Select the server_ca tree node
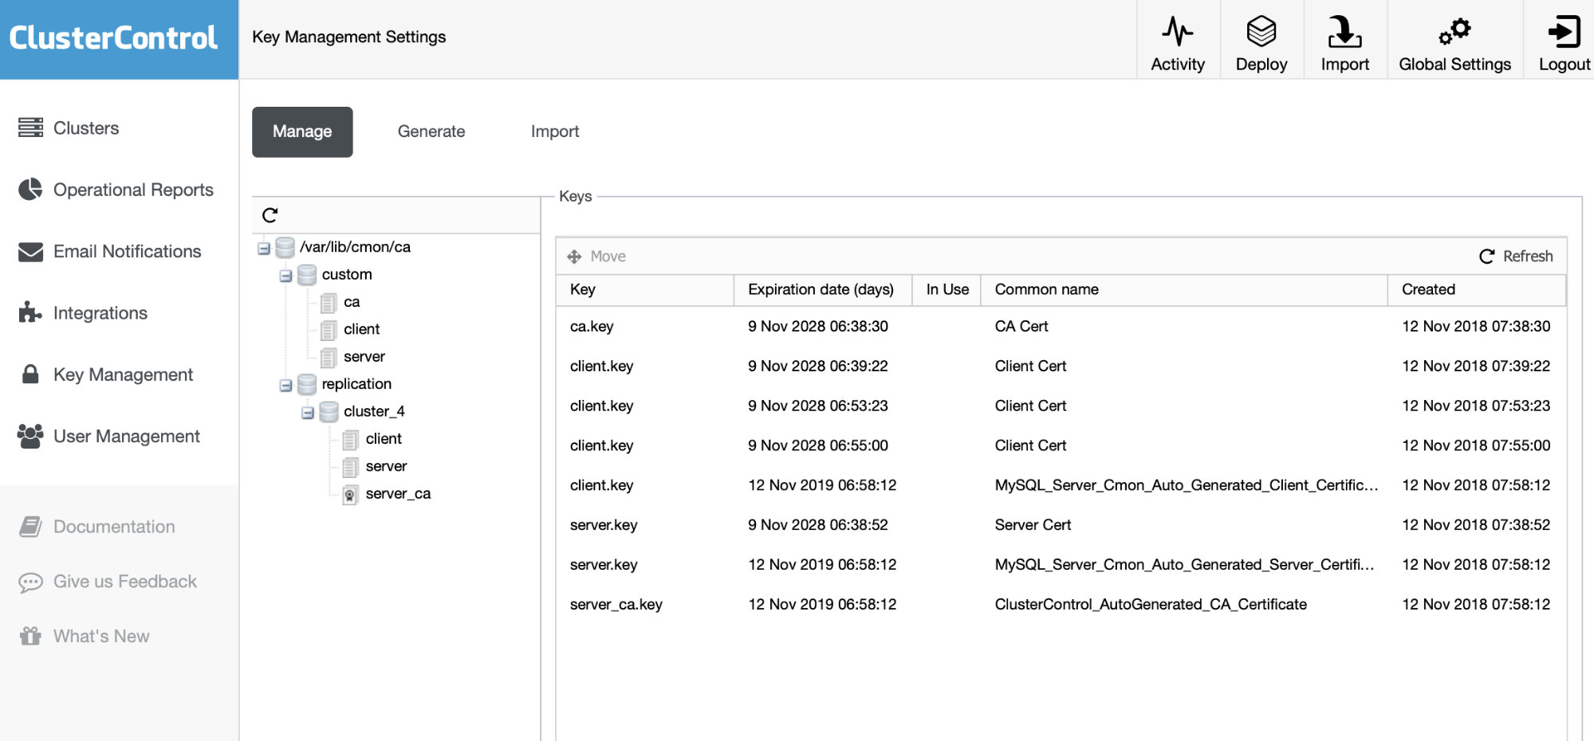The height and width of the screenshot is (741, 1594). coord(399,493)
